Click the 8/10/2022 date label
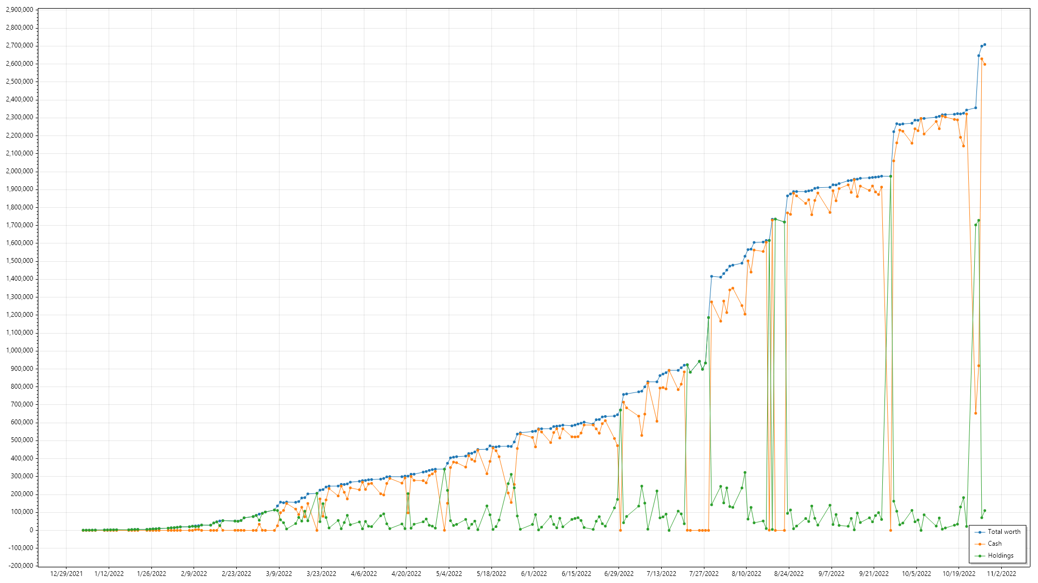1038x583 pixels. (x=746, y=574)
